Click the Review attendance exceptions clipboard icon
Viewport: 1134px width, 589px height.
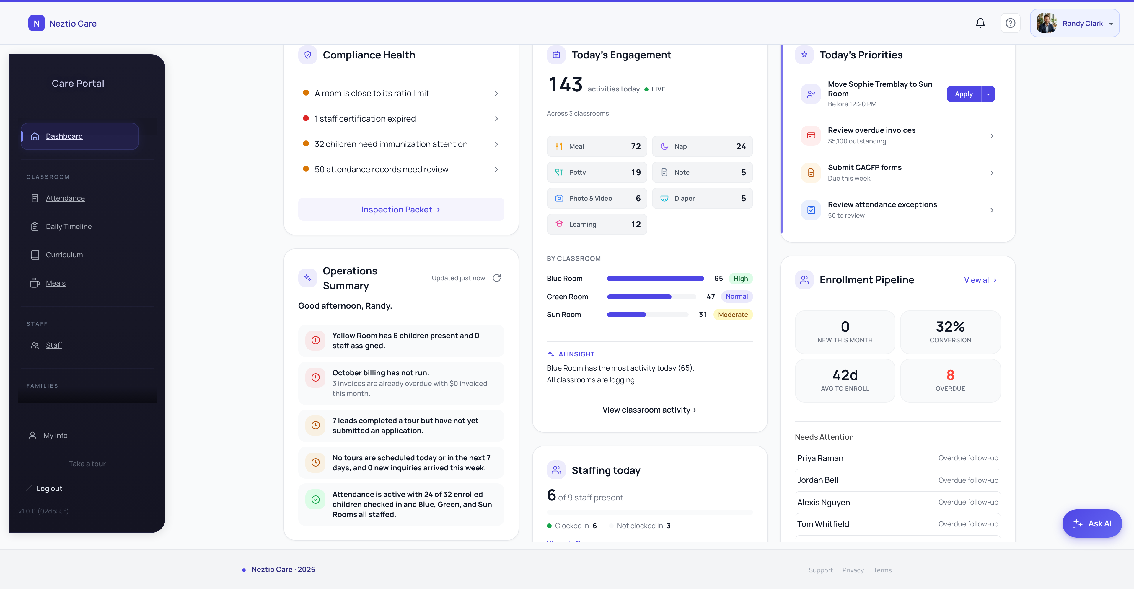pos(811,210)
